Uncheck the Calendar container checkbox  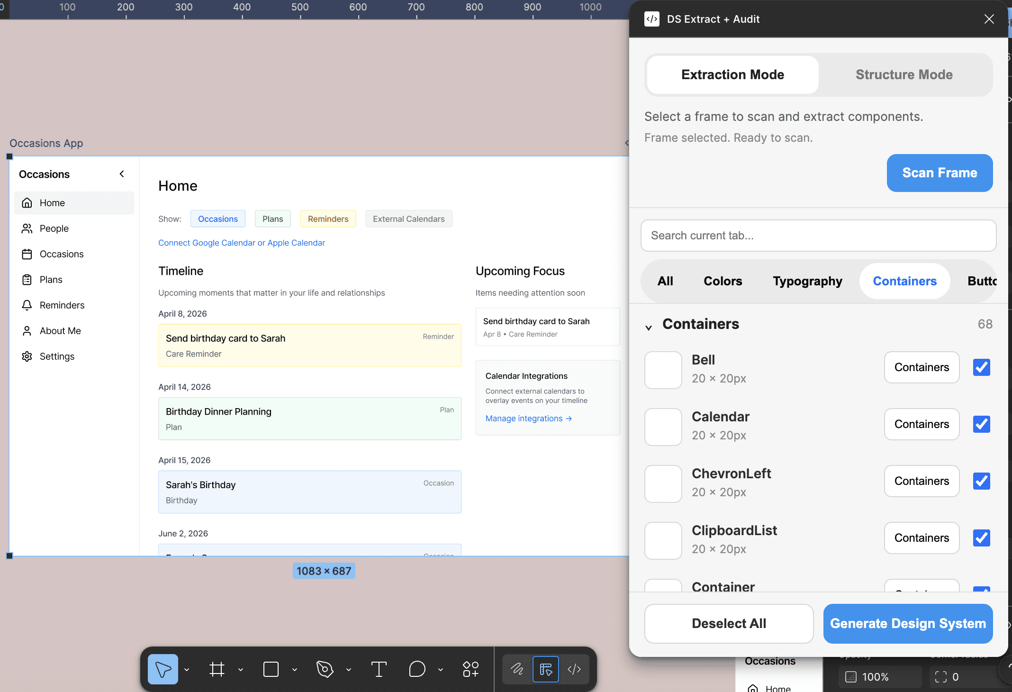tap(981, 424)
